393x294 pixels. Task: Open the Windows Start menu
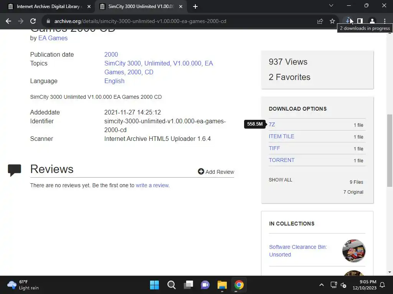pyautogui.click(x=154, y=285)
